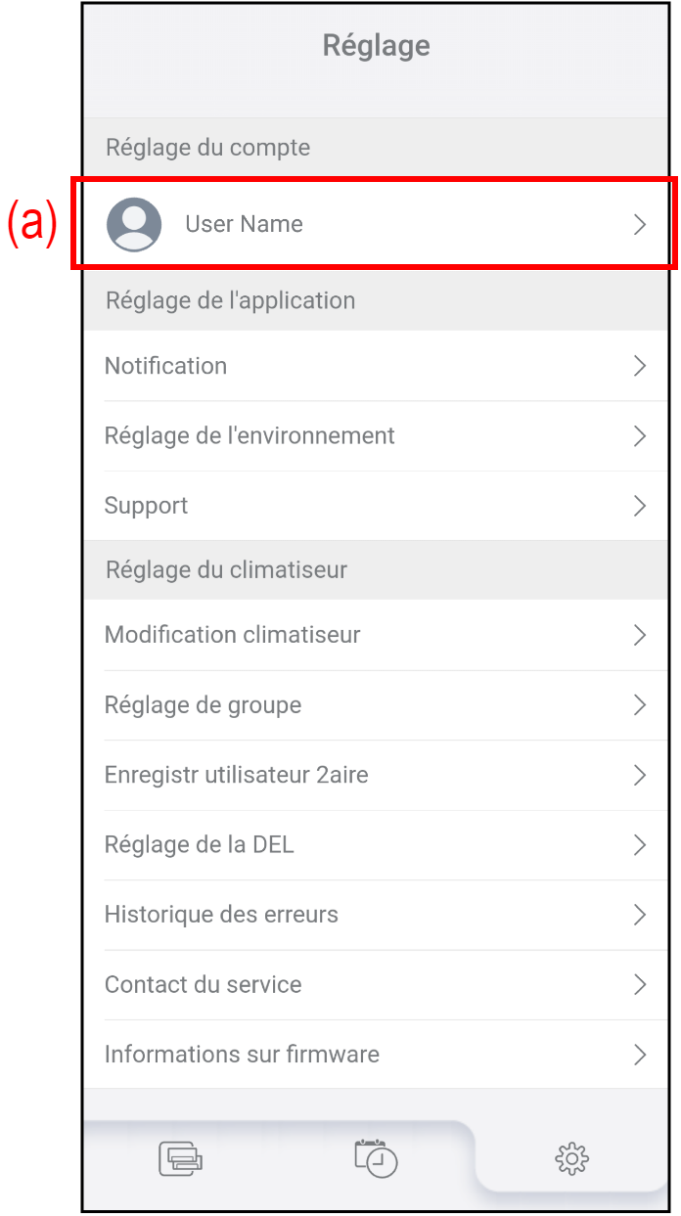
Task: Select Contact du service
Action: pyautogui.click(x=204, y=984)
